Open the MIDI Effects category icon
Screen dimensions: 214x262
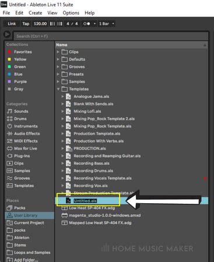click(x=9, y=141)
